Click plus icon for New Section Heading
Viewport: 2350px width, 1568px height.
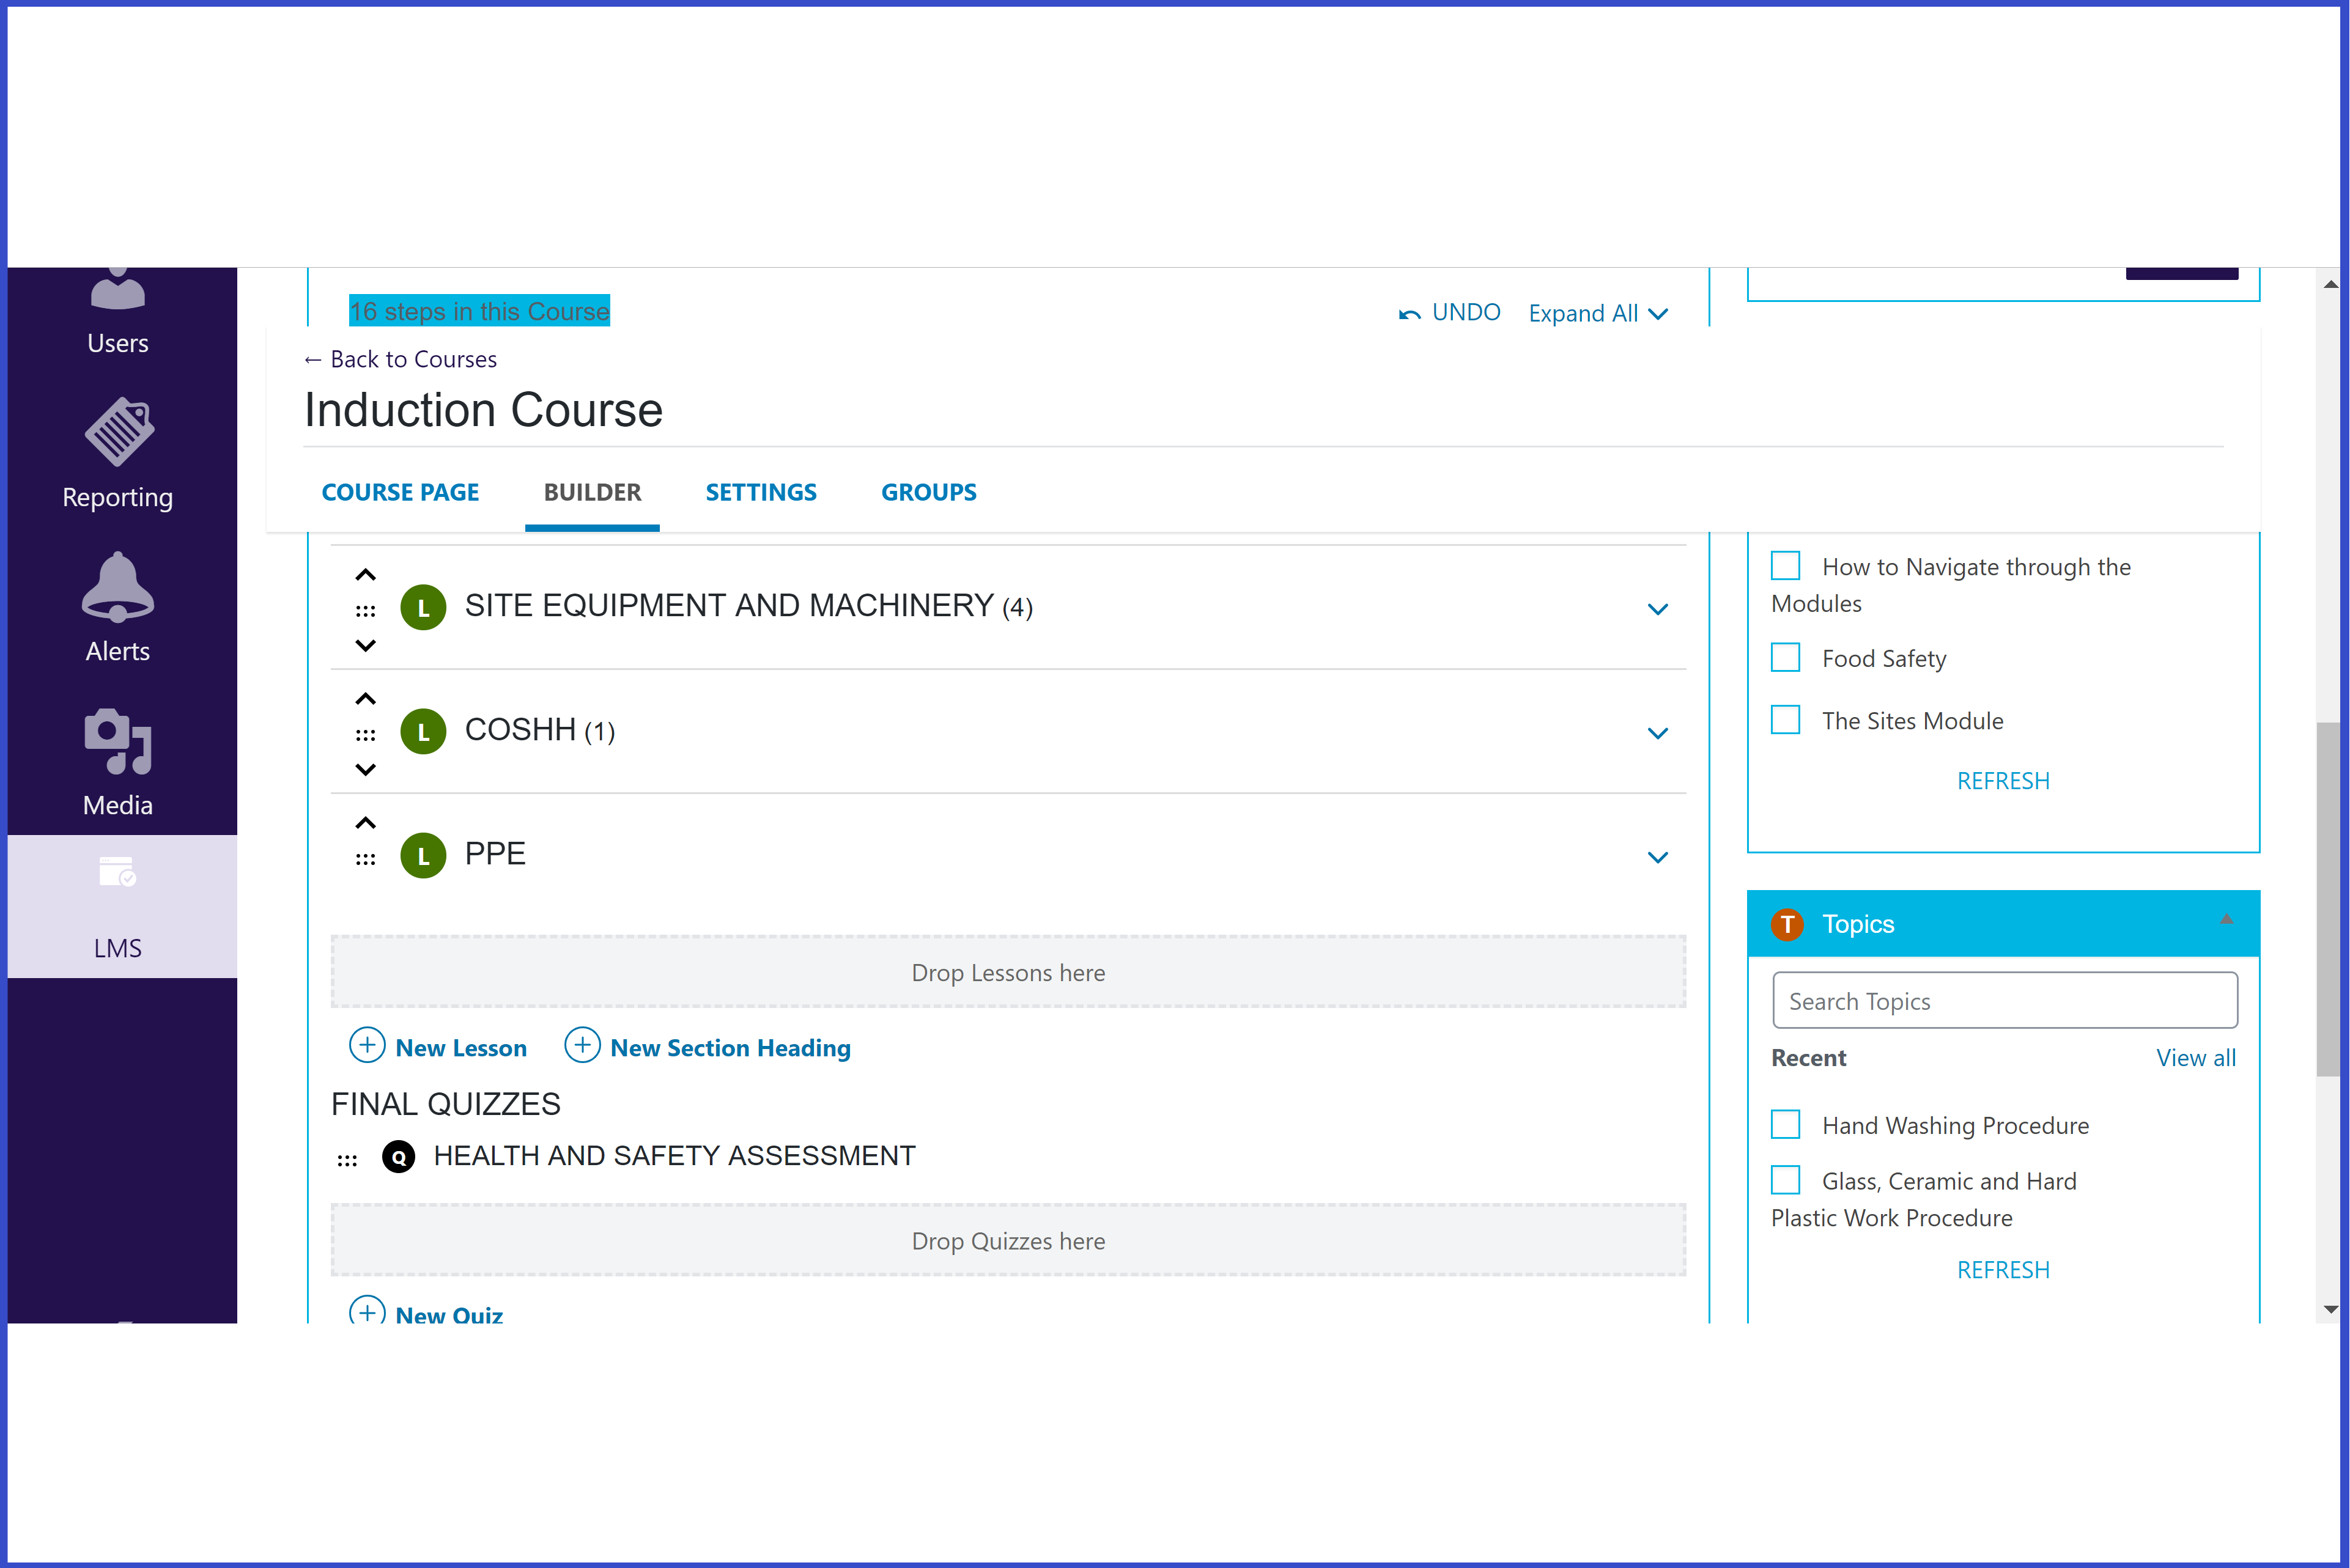[582, 1045]
